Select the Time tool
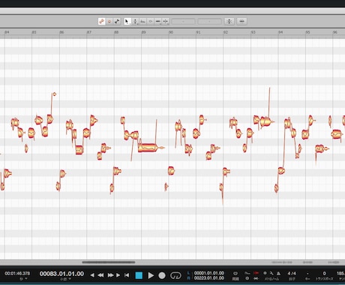The width and height of the screenshot is (345, 285). pyautogui.click(x=158, y=21)
